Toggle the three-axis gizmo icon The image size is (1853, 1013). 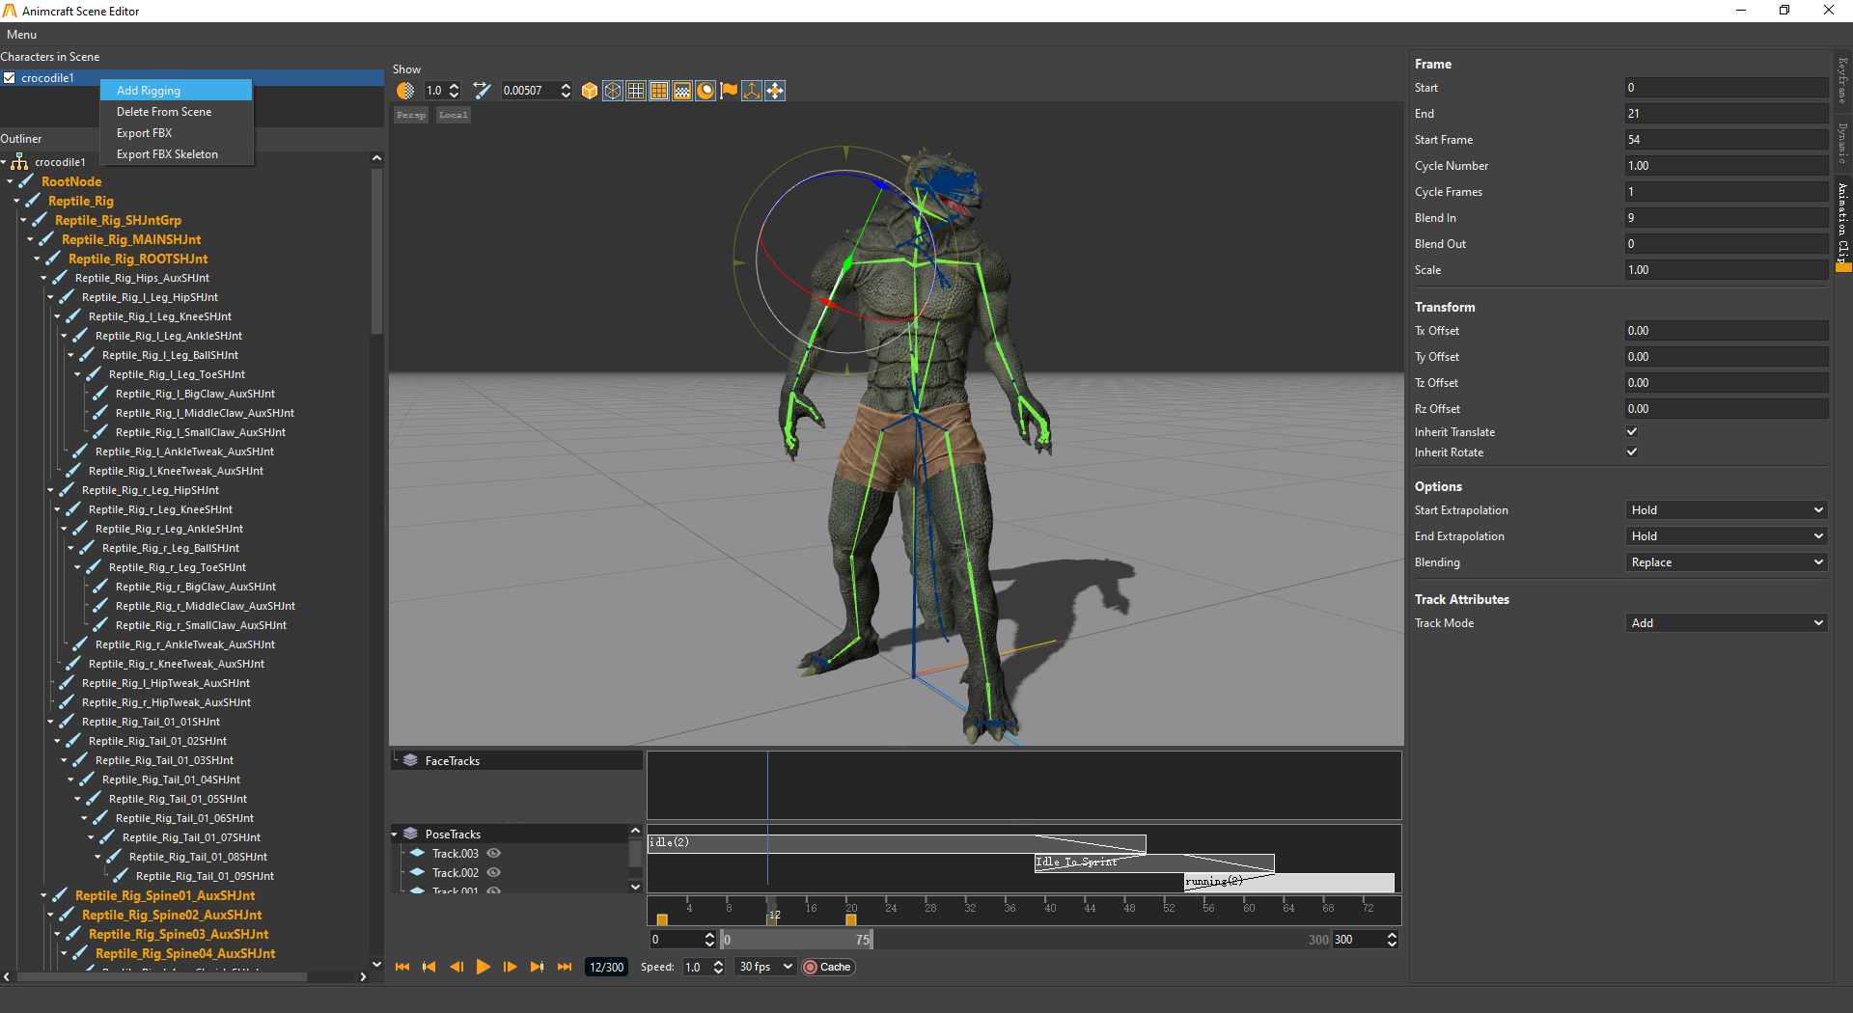click(752, 91)
